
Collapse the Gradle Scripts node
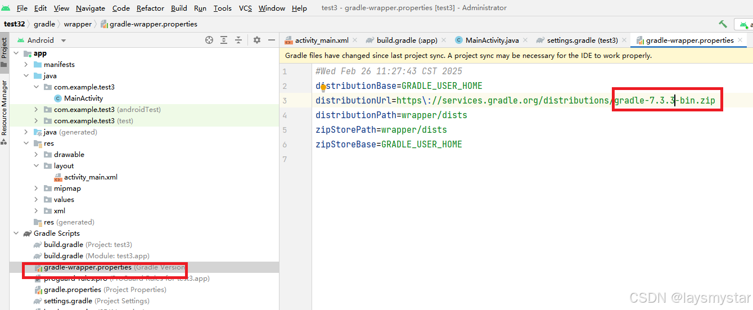[x=16, y=233]
